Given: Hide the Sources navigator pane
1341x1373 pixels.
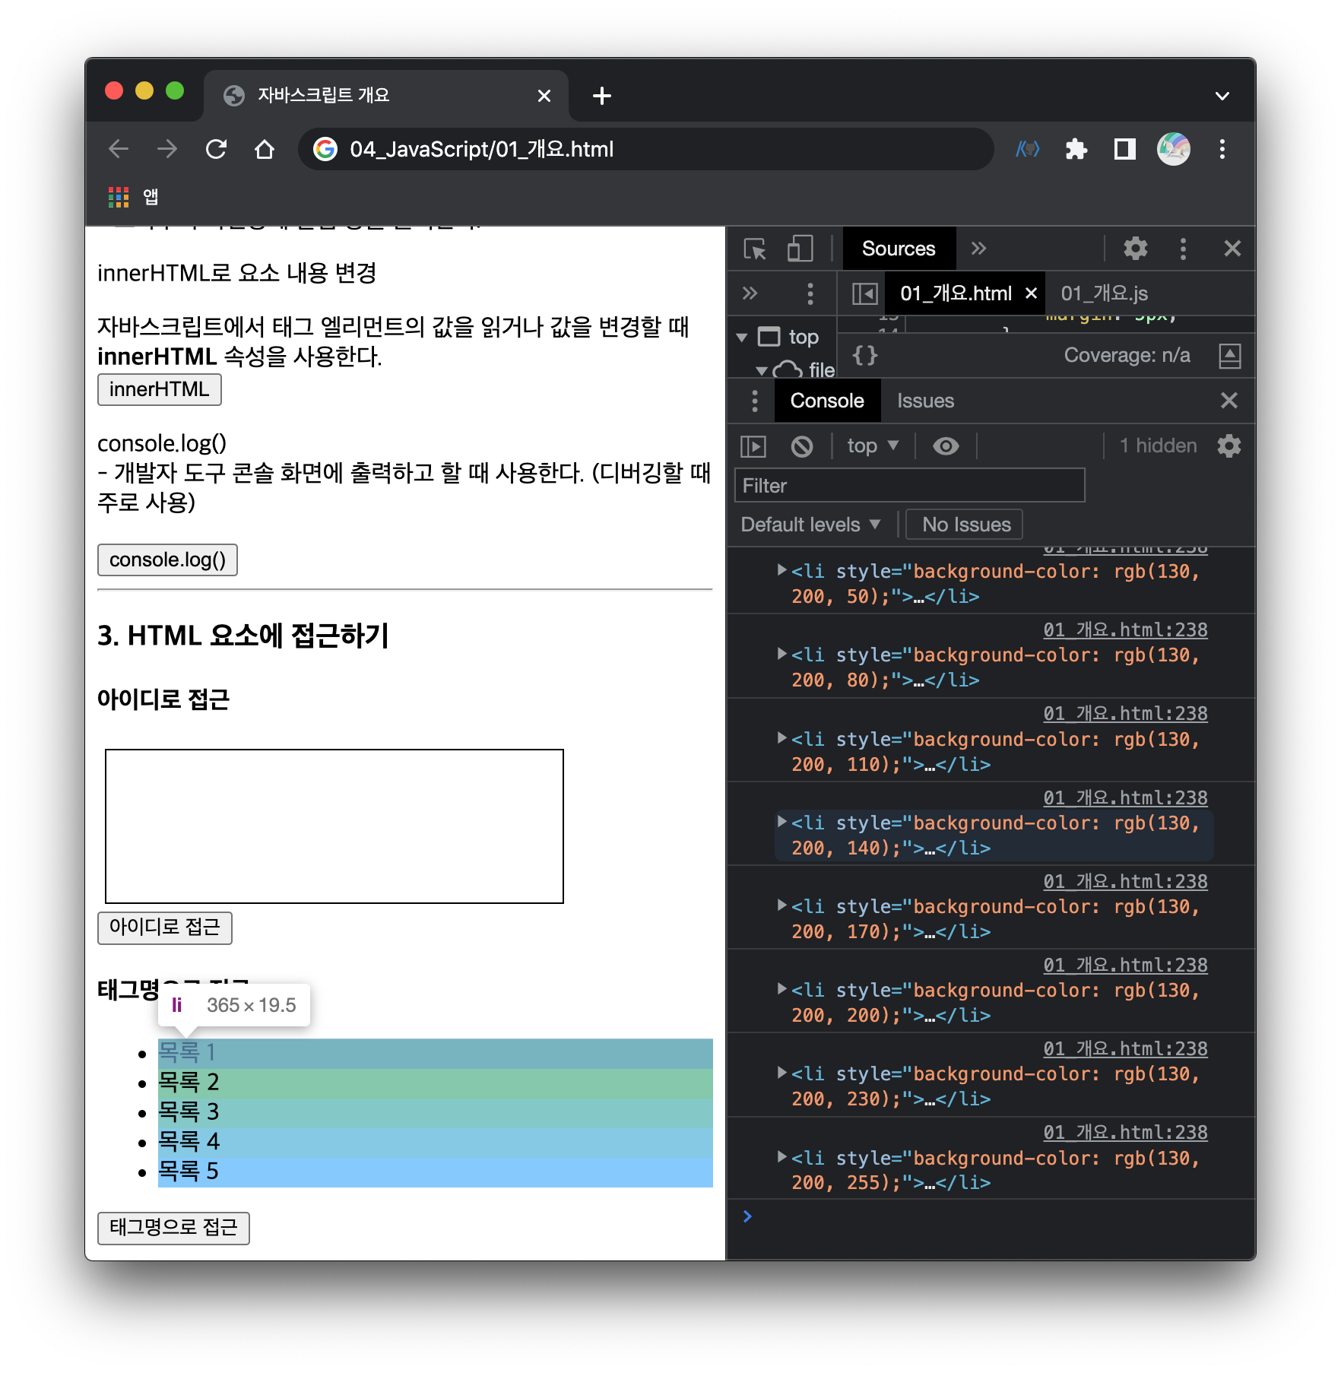Looking at the screenshot, I should [x=864, y=293].
